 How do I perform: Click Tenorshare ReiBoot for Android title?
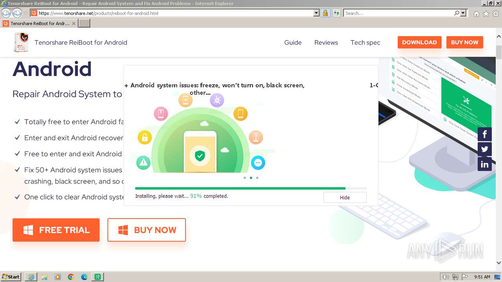point(81,42)
